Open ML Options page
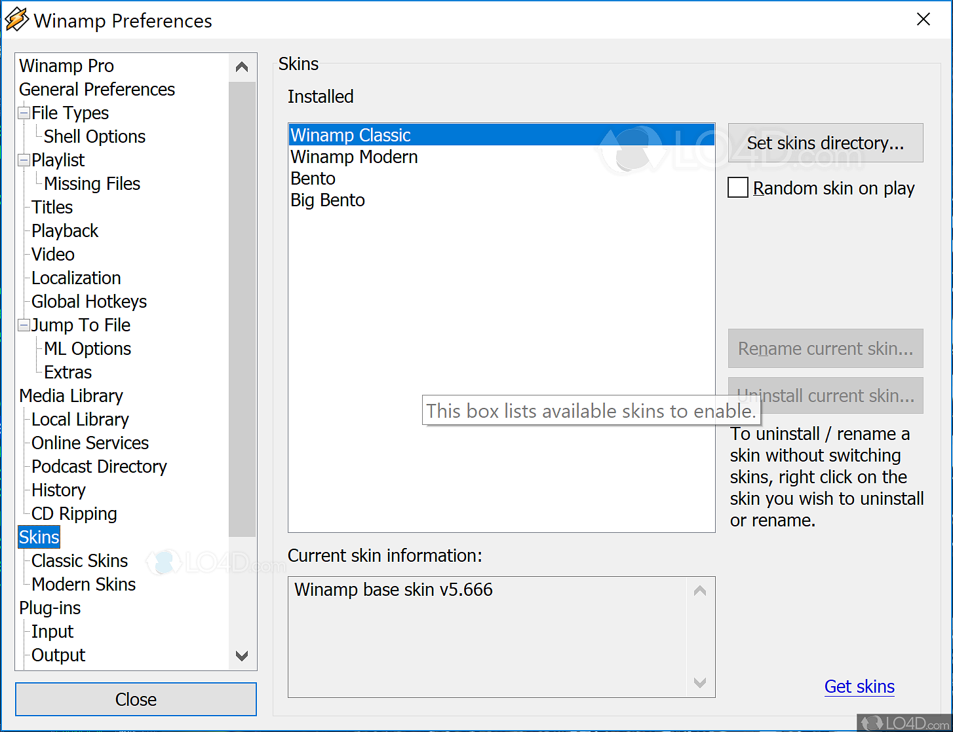The height and width of the screenshot is (732, 953). coord(87,349)
